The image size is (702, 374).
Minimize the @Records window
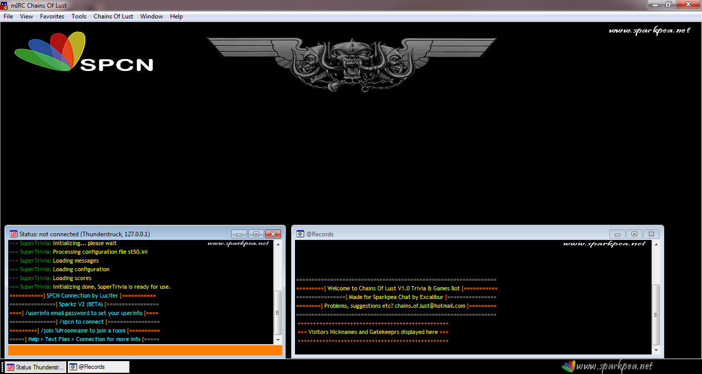click(x=617, y=234)
